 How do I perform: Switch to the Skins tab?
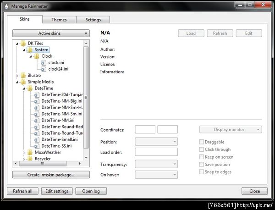(x=25, y=19)
